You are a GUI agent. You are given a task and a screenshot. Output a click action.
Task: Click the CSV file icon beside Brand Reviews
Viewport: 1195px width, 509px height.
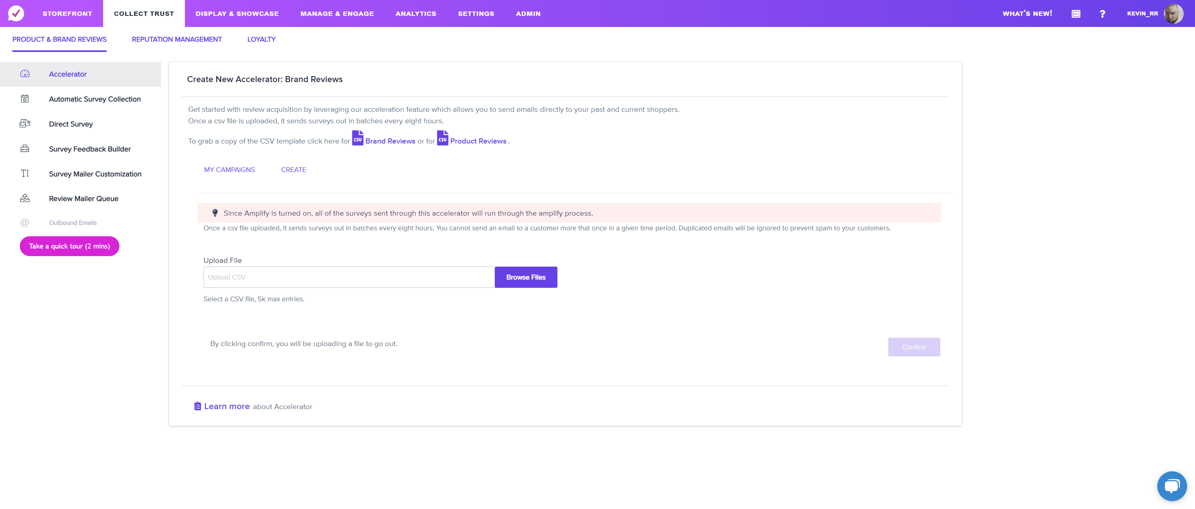[x=357, y=138]
